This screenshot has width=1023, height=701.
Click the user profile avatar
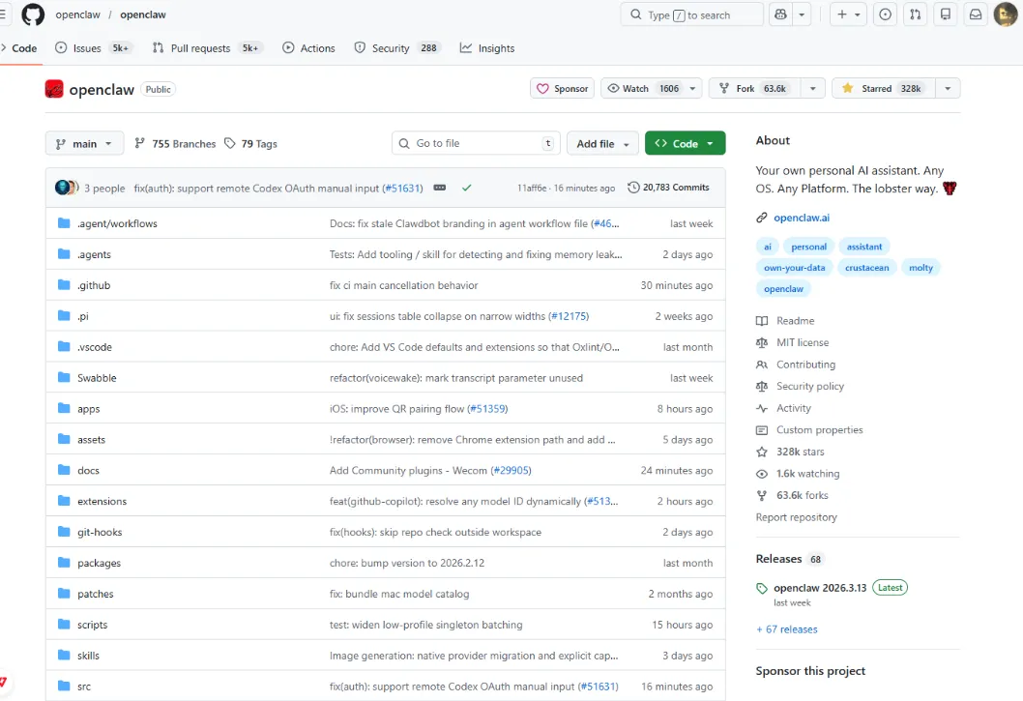1006,15
